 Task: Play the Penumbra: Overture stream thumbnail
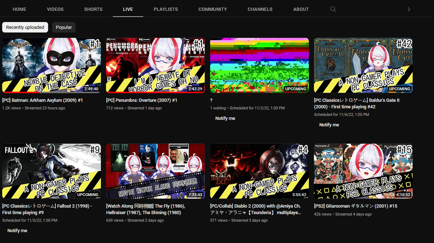pos(156,65)
